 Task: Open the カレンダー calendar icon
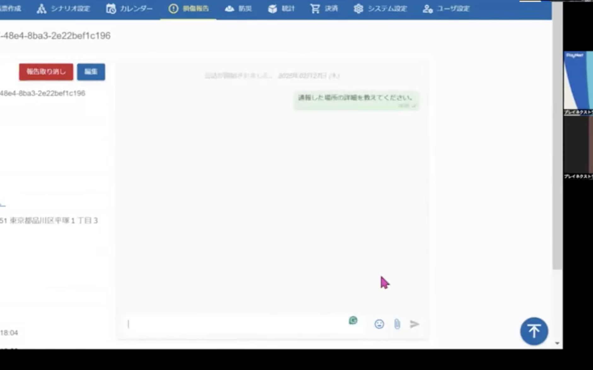click(111, 8)
